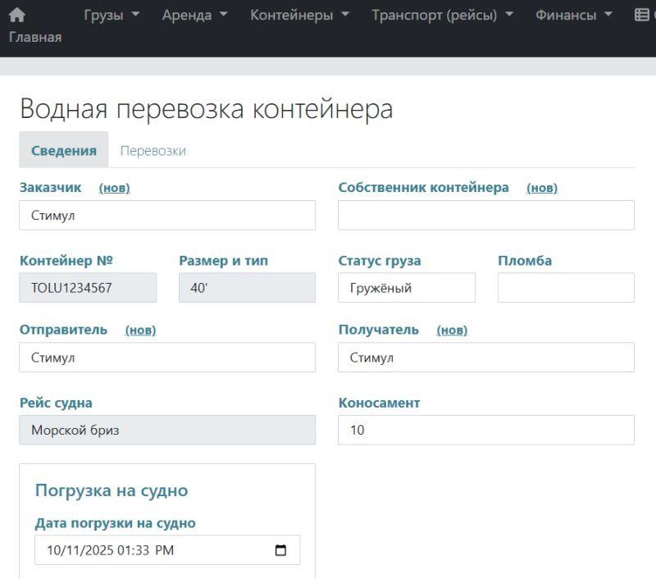Click the table icon in navbar
This screenshot has width=656, height=579.
point(641,15)
